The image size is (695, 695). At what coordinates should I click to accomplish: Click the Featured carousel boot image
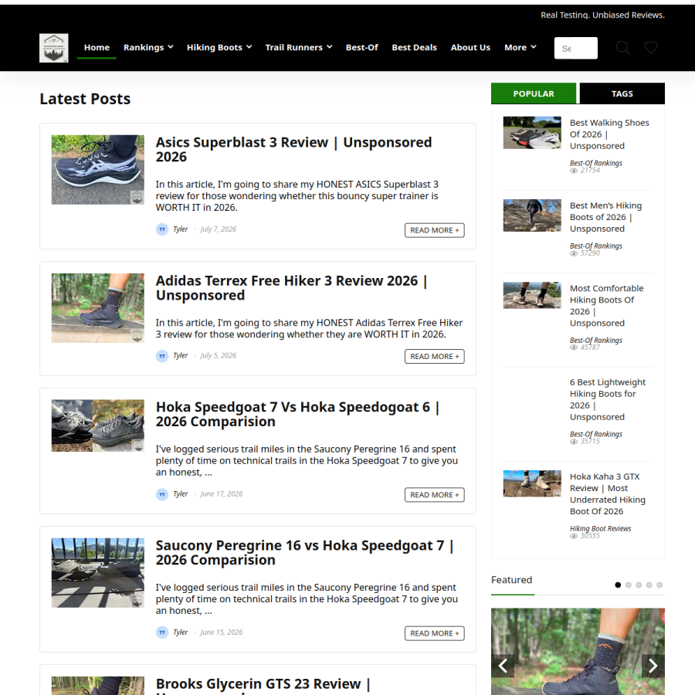(x=578, y=652)
